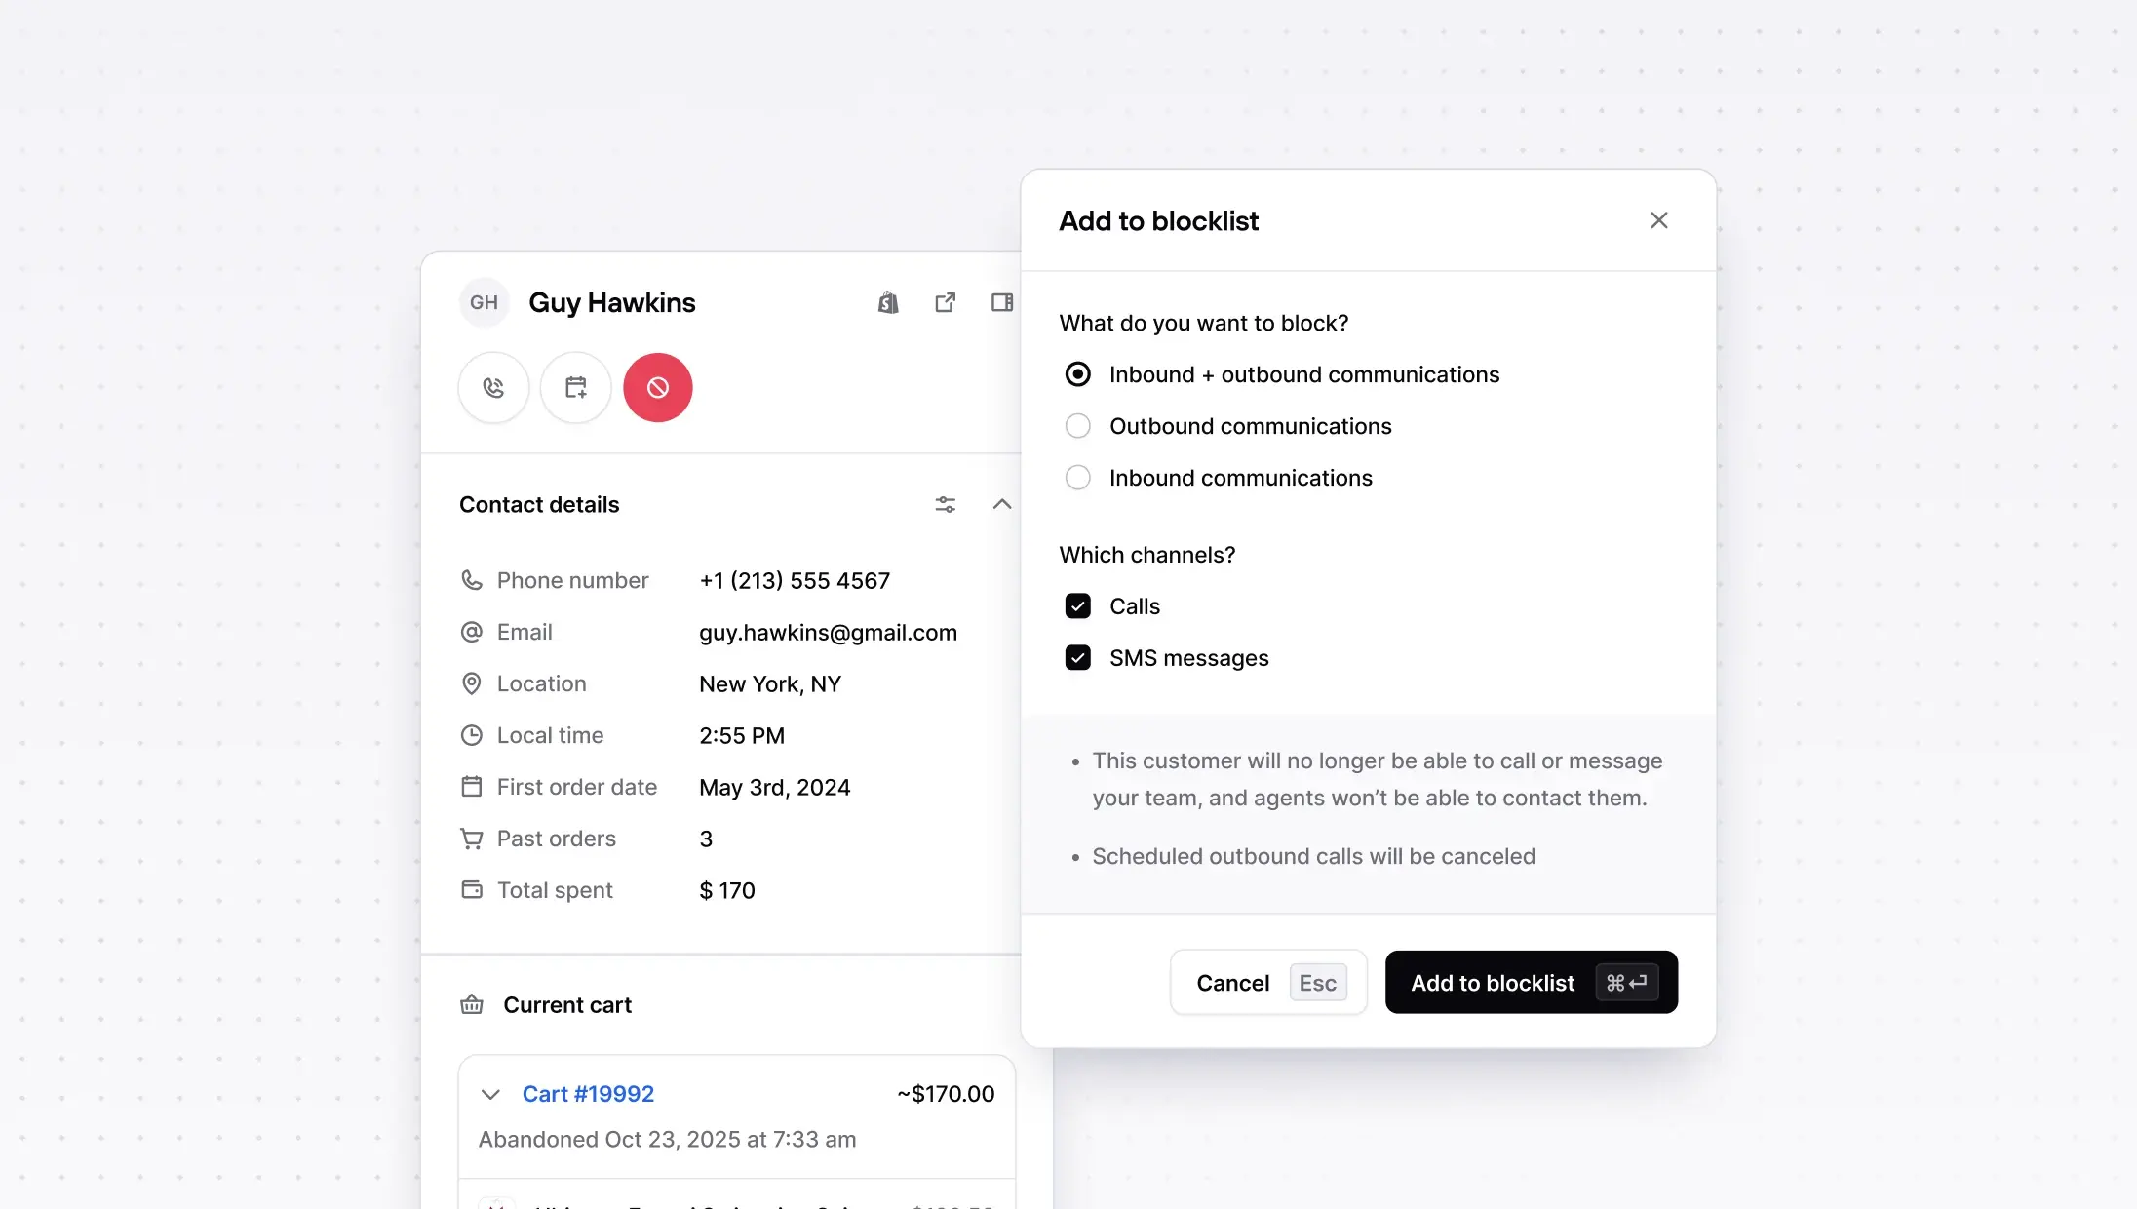Confirm Add to blocklist
The image size is (2137, 1209).
pos(1531,982)
